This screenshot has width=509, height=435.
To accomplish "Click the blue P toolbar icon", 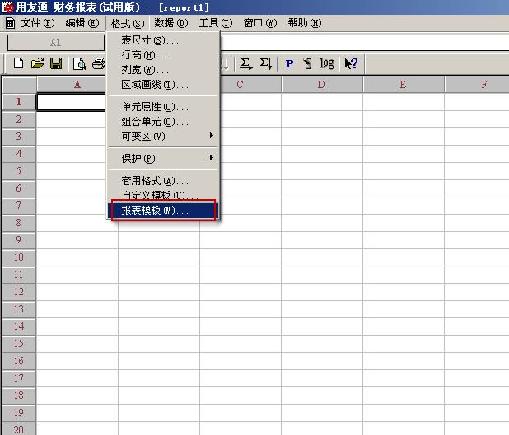I will pyautogui.click(x=289, y=63).
